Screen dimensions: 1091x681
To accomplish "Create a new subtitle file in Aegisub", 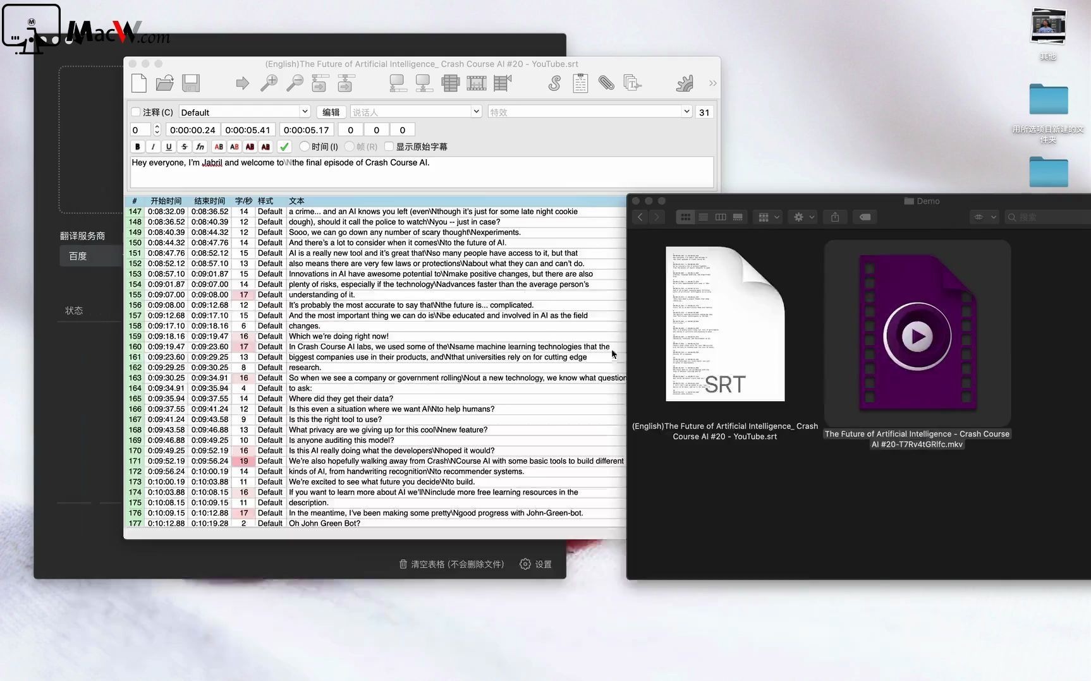I will pos(139,83).
